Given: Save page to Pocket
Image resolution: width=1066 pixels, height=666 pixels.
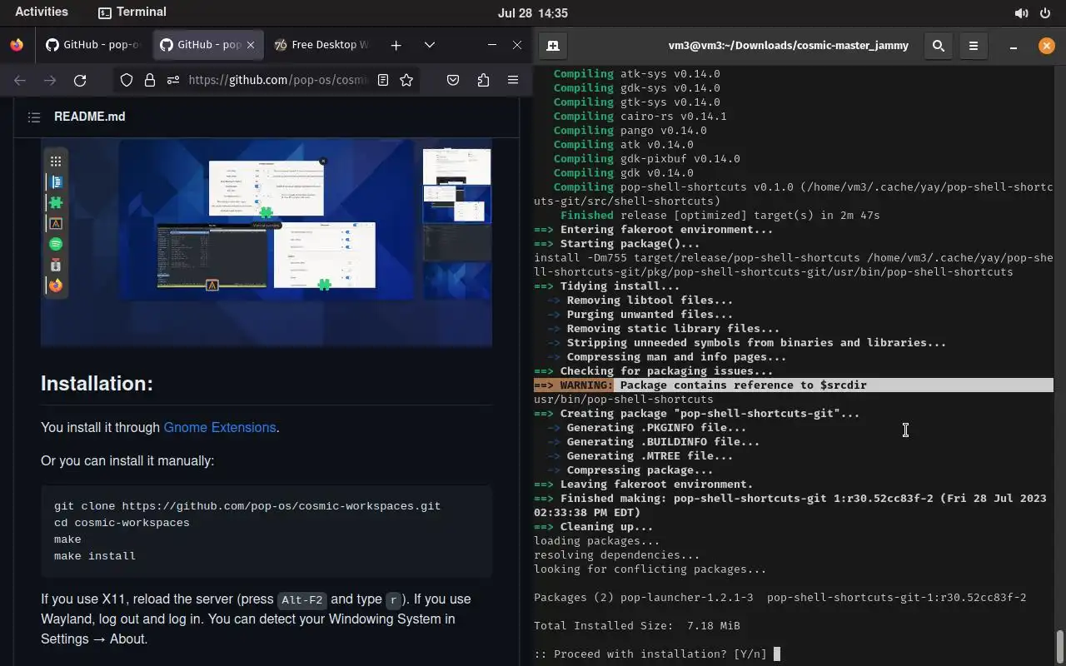Looking at the screenshot, I should [453, 80].
